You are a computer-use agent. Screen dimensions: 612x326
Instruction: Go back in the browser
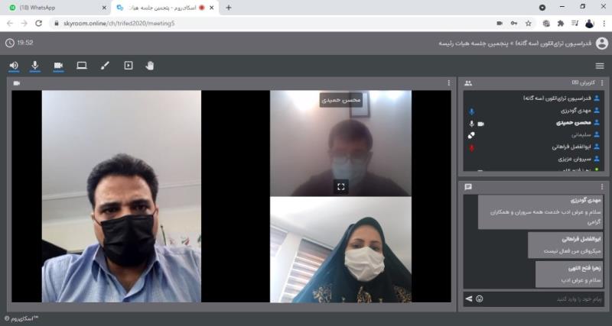(x=10, y=24)
